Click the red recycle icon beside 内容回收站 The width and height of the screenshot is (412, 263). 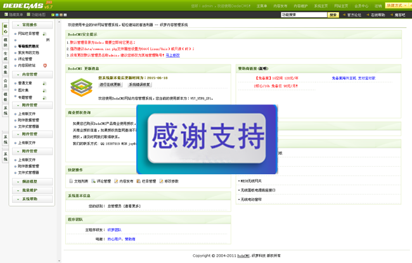coord(45,65)
